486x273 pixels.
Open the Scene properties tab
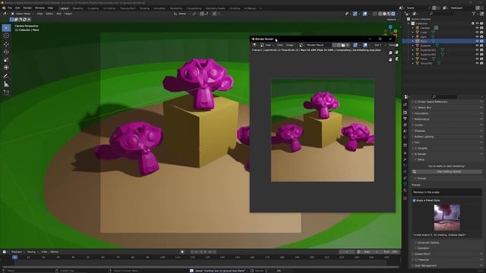pyautogui.click(x=405, y=131)
